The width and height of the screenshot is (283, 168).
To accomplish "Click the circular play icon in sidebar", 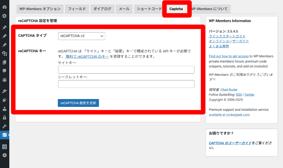I will pos(5,155).
